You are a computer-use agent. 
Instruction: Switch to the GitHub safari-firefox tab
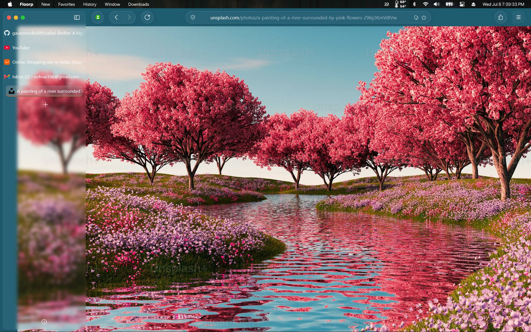[x=44, y=33]
